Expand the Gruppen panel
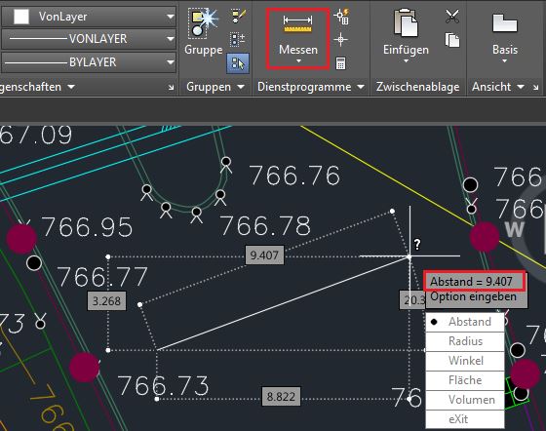546x431 pixels. coord(215,87)
